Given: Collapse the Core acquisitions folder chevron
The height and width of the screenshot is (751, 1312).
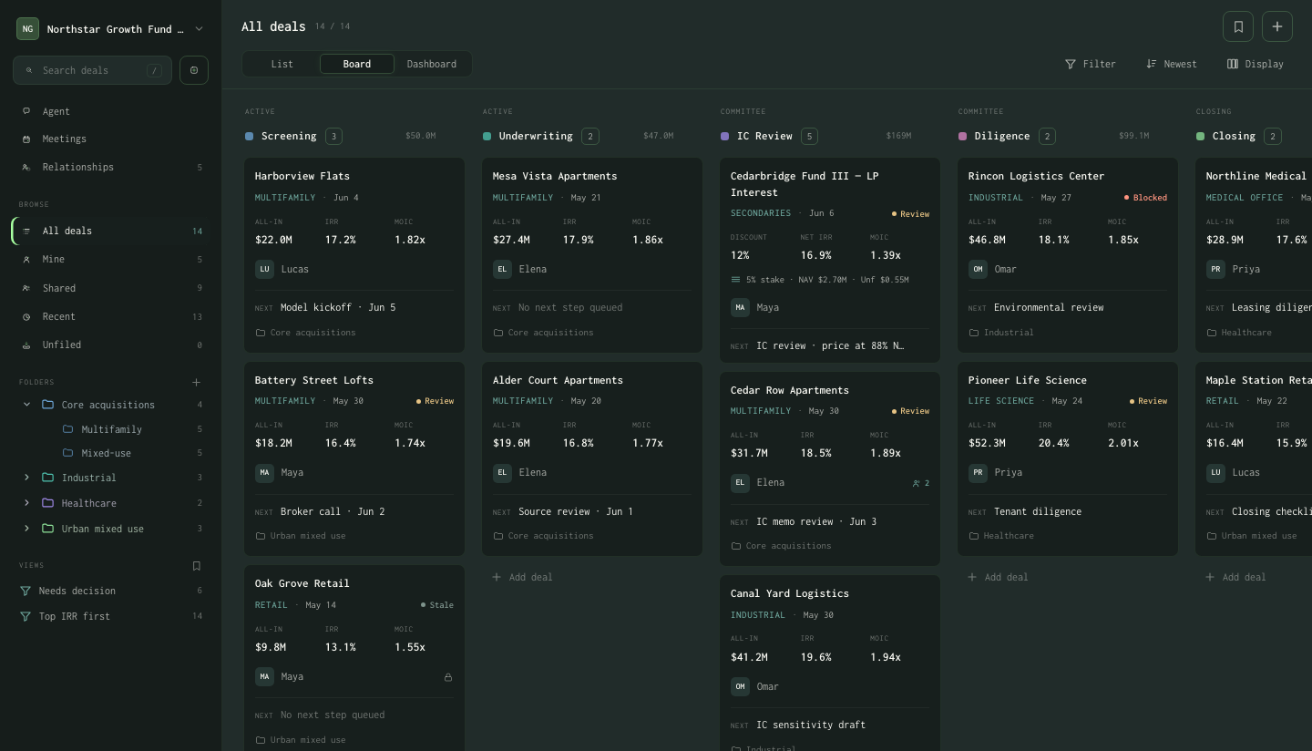Looking at the screenshot, I should pyautogui.click(x=26, y=405).
